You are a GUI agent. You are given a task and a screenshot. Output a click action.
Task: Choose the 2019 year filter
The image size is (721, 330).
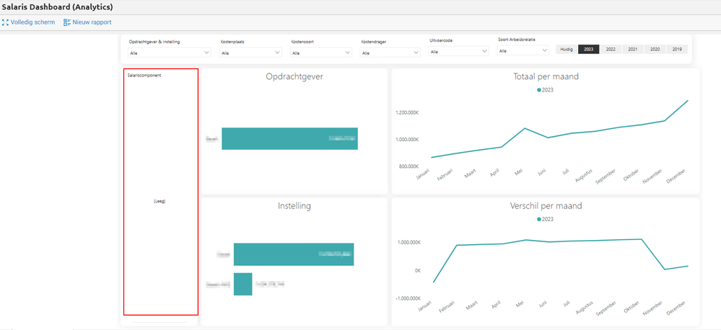coord(677,49)
